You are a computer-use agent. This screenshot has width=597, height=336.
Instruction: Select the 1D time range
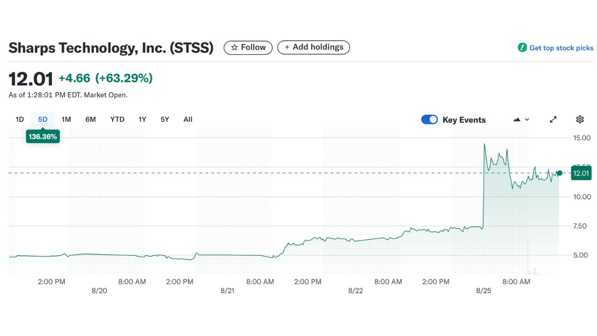[x=20, y=119]
